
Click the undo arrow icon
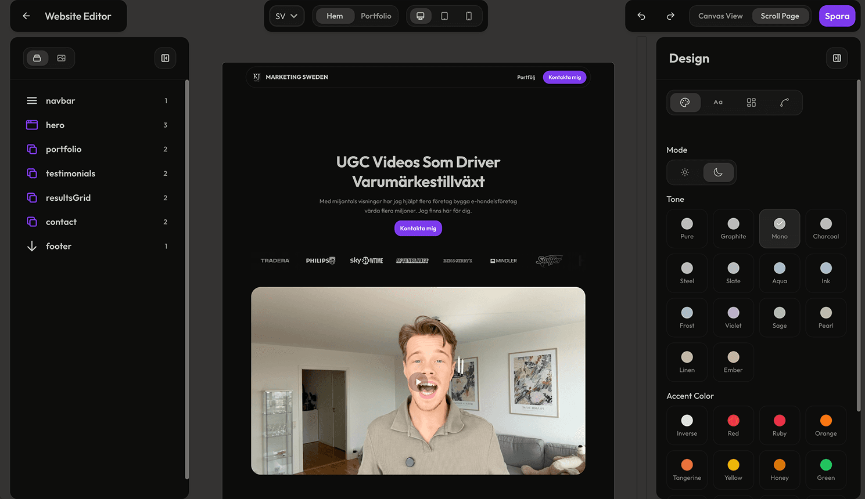tap(641, 16)
